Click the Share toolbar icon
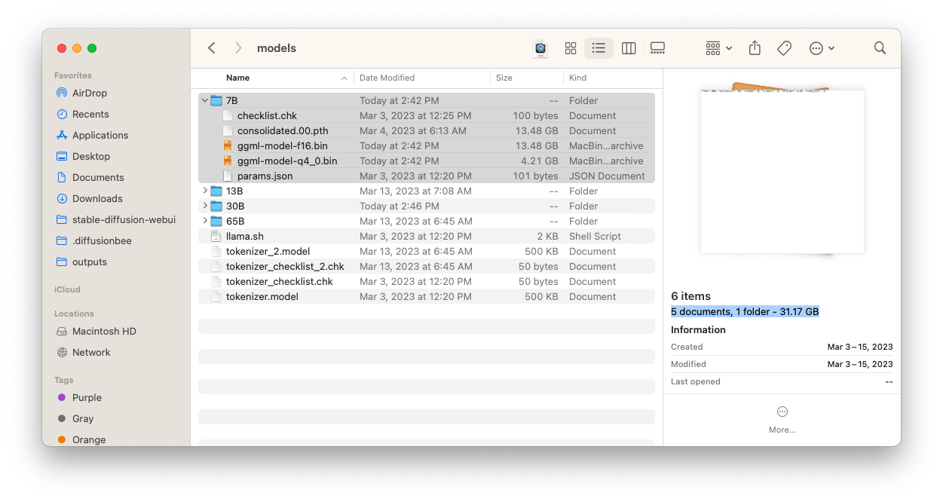Screen dimensions: 943x502 click(x=755, y=48)
